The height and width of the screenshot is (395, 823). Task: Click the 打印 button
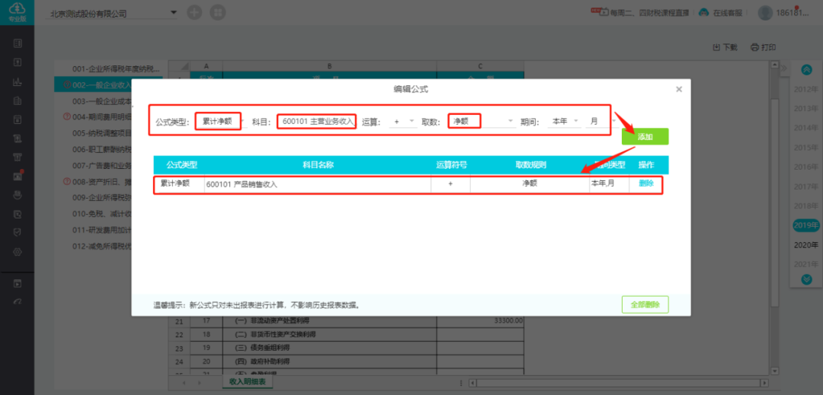tap(763, 47)
